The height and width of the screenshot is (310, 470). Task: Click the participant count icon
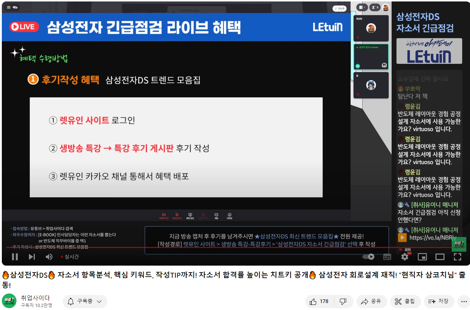tap(375, 7)
